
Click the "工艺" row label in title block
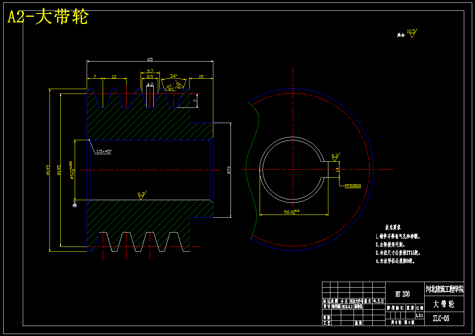point(327,323)
